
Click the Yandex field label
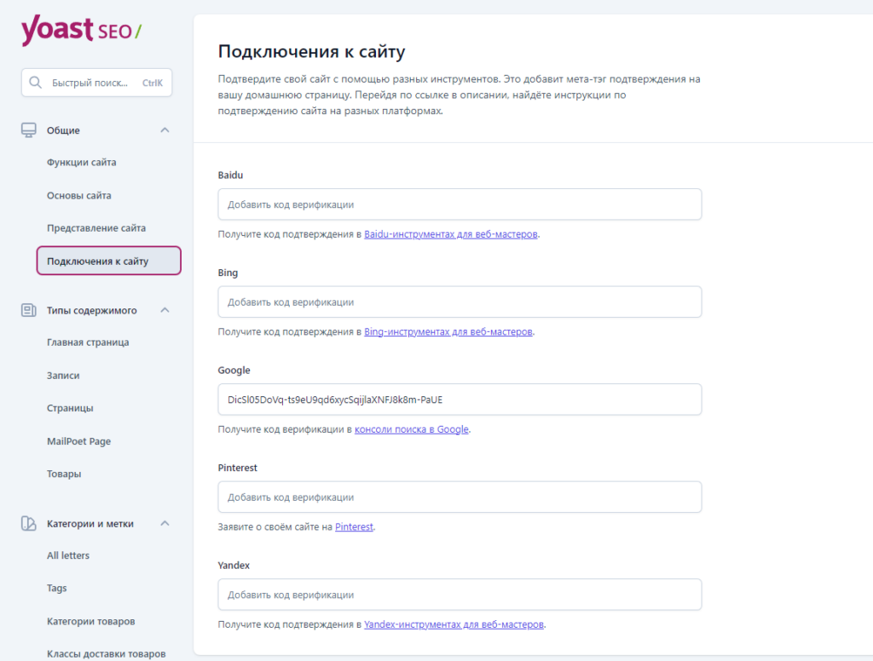coord(234,566)
